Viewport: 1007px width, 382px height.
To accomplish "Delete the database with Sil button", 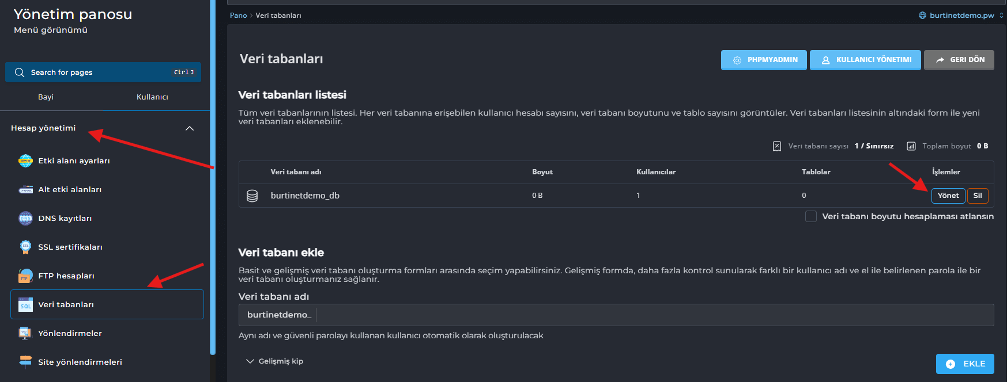I will tap(977, 196).
